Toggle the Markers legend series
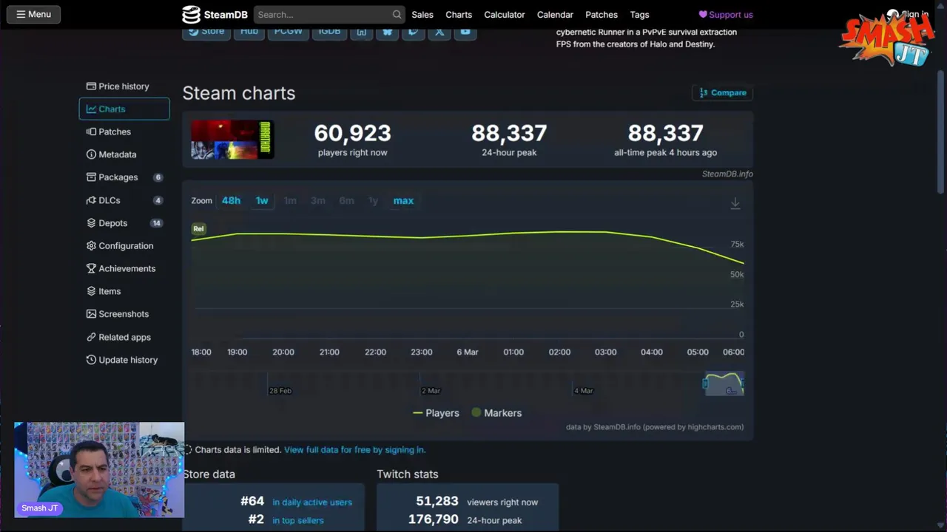The image size is (947, 532). (x=496, y=413)
